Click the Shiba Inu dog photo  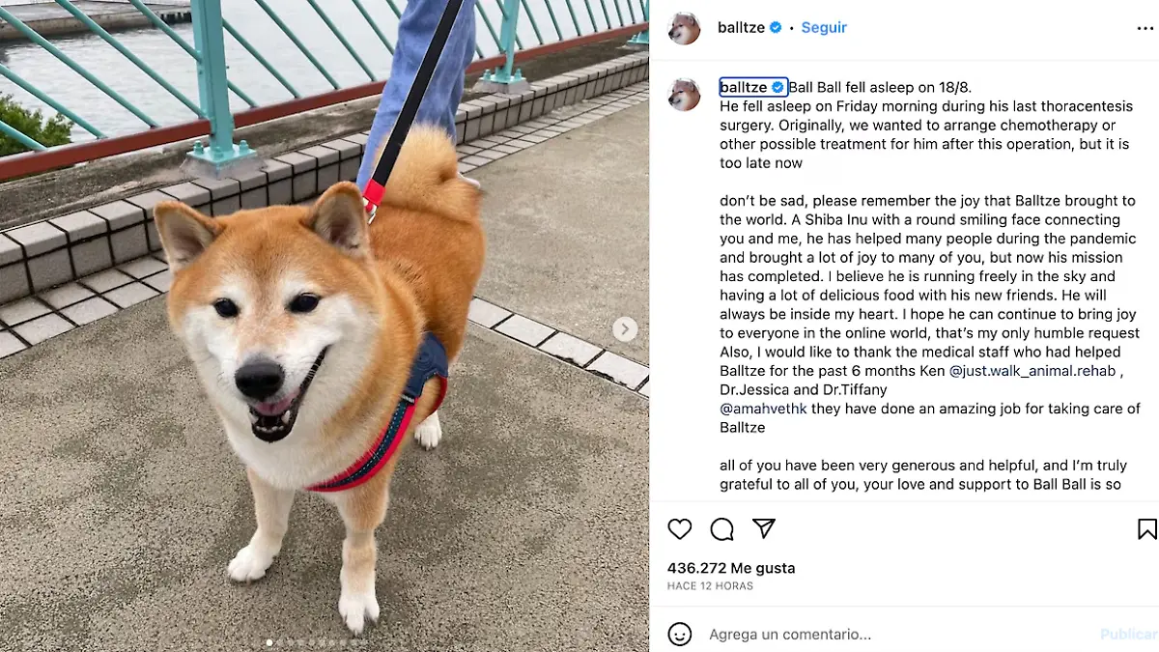325,326
